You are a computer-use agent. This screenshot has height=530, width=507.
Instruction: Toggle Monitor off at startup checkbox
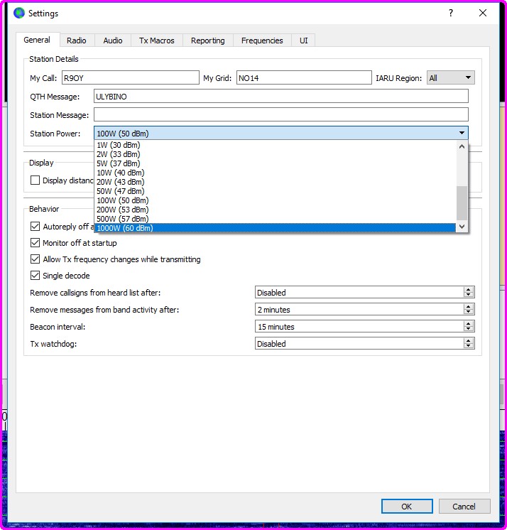coord(36,243)
